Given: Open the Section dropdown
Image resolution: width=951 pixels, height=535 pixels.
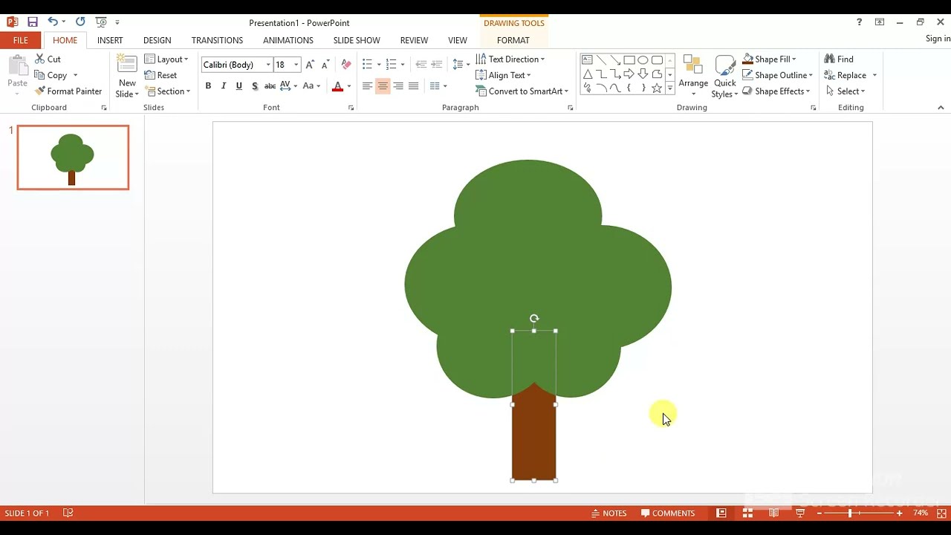Looking at the screenshot, I should tap(168, 91).
